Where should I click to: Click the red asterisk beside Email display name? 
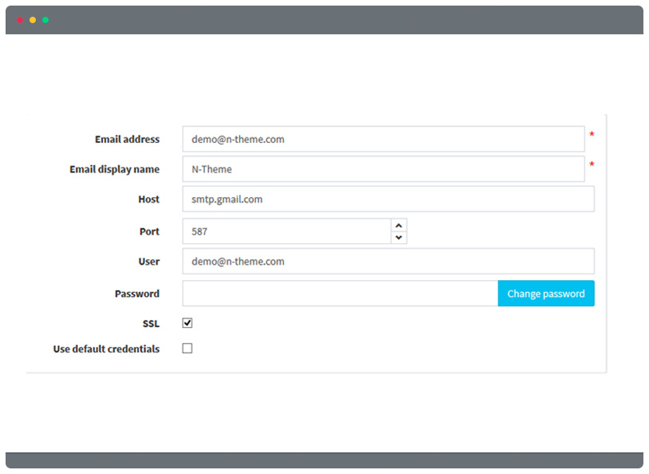click(592, 164)
